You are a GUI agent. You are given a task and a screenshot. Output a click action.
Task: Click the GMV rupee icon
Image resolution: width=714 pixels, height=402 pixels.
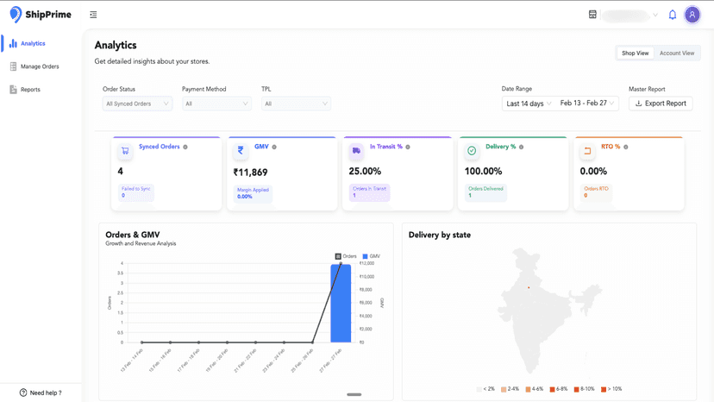point(241,151)
